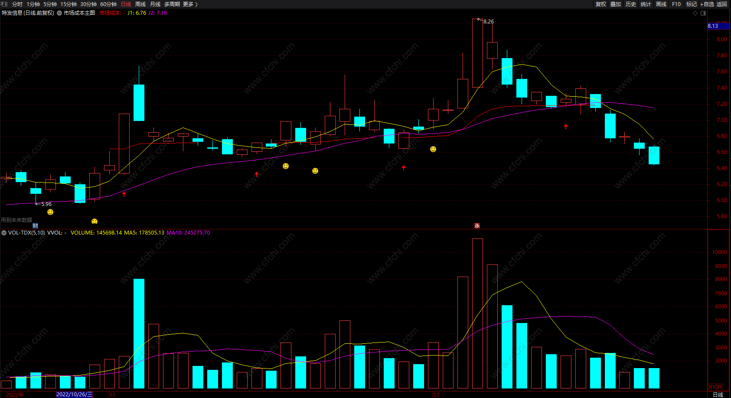Image resolution: width=731 pixels, height=398 pixels.
Task: Click the 2022年 year label on timeline
Action: [15, 395]
